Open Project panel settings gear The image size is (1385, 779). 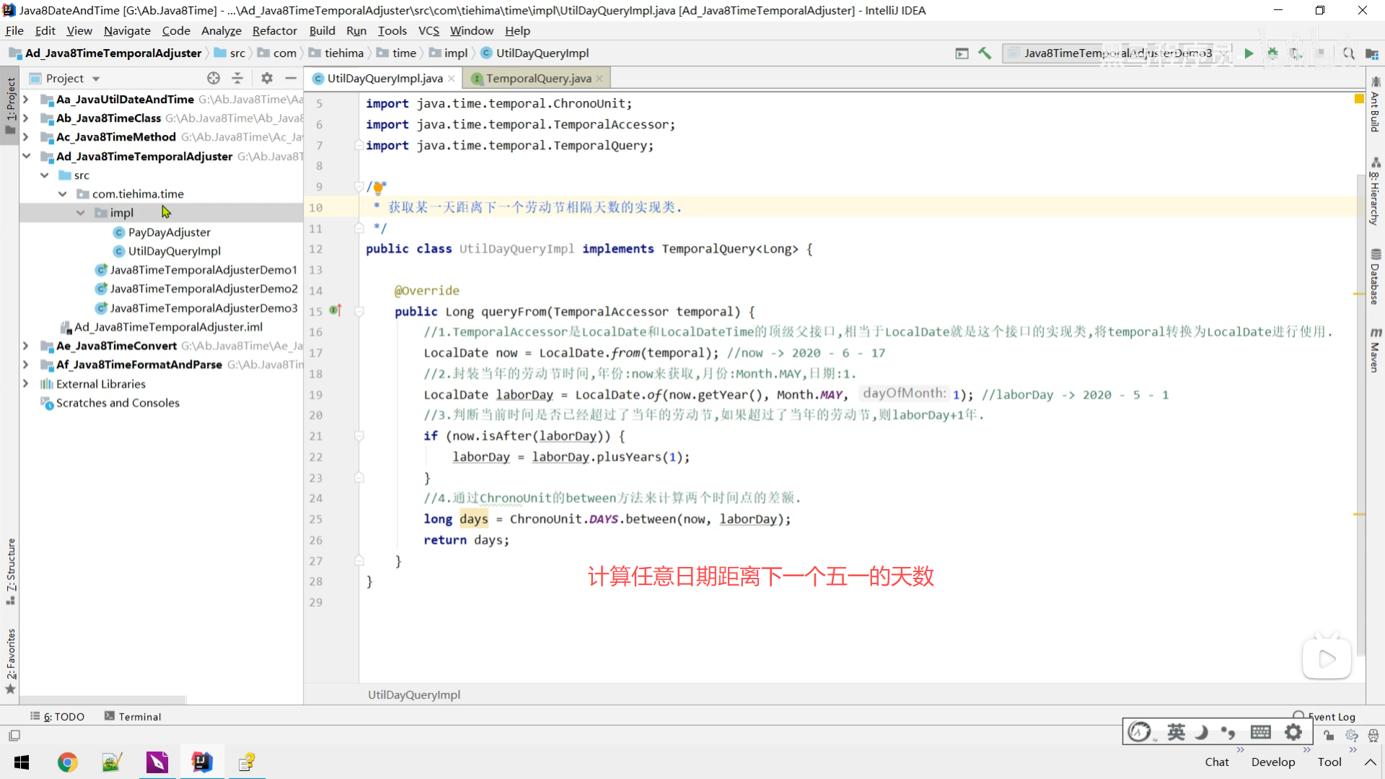point(267,78)
